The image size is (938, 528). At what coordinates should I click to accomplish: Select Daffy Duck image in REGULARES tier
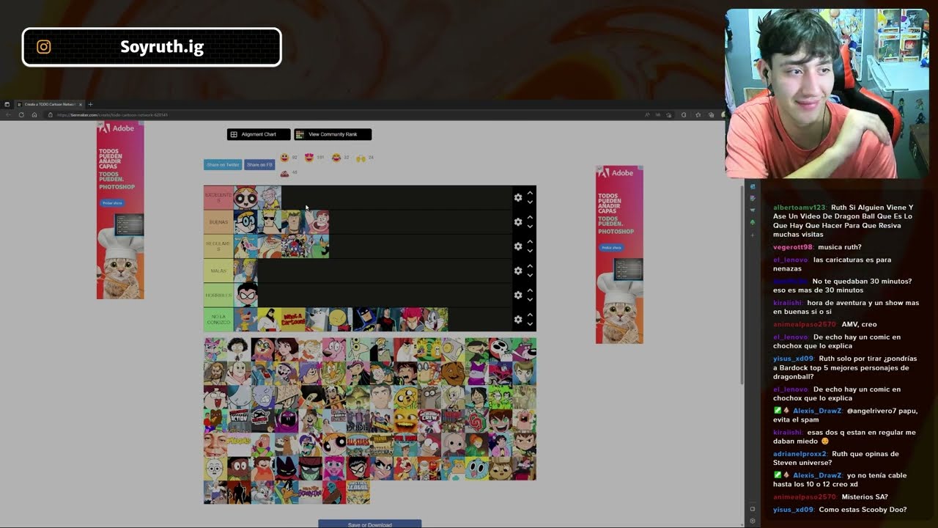pyautogui.click(x=317, y=246)
